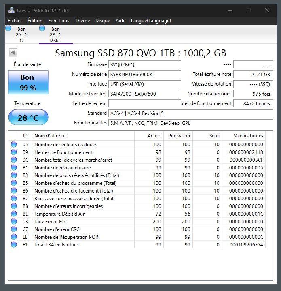Click status orb for attribute B3 blocs réservés

[14, 175]
